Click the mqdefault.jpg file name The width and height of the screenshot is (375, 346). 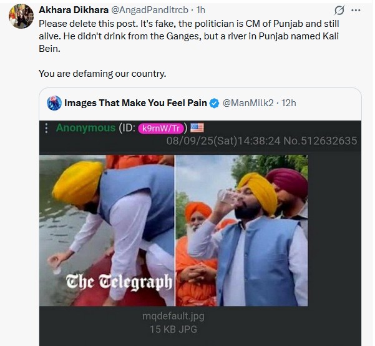point(173,316)
